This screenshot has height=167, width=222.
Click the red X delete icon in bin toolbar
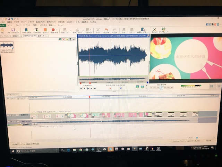pyautogui.click(x=63, y=39)
